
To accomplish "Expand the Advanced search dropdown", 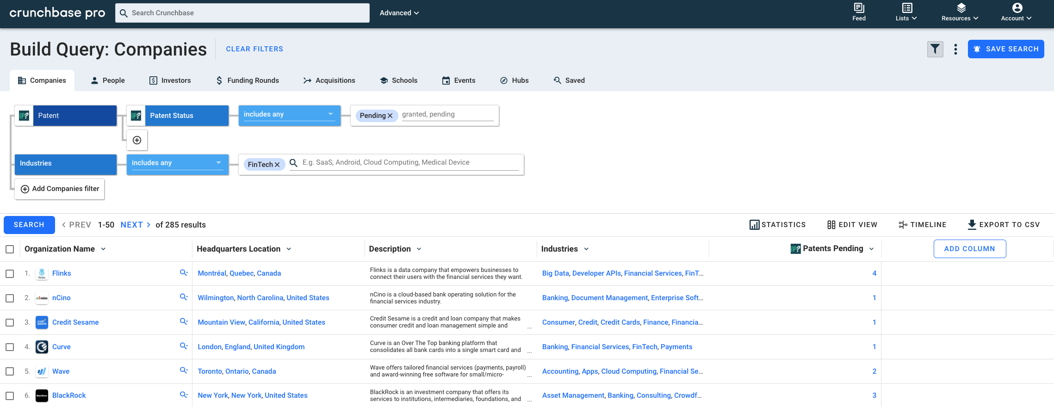I will pyautogui.click(x=399, y=13).
